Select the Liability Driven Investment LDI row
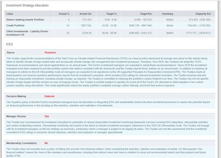 point(110,33)
